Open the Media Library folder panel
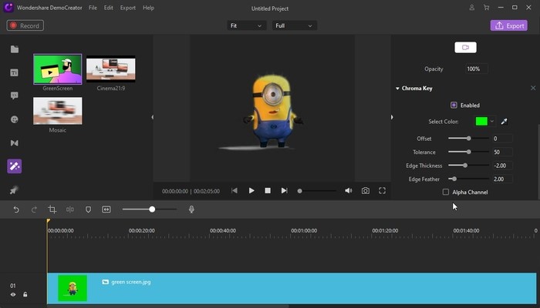The width and height of the screenshot is (540, 308). coord(15,49)
